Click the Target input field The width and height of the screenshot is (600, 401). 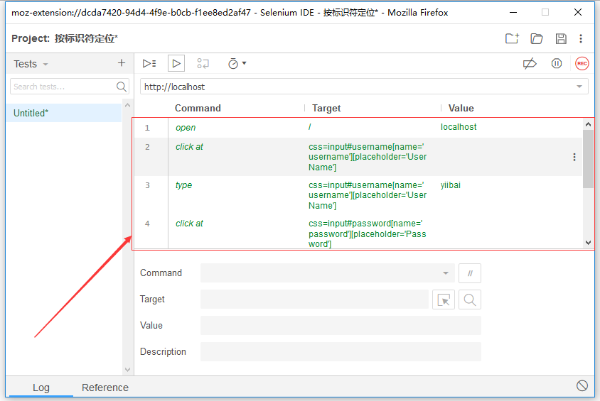pos(314,300)
